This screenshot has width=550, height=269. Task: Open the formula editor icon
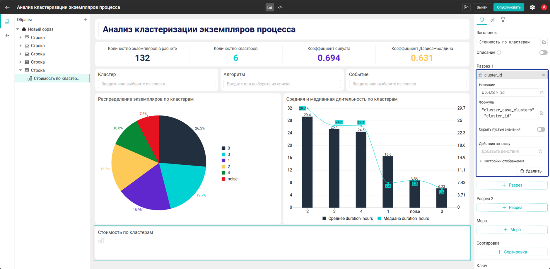[542, 113]
